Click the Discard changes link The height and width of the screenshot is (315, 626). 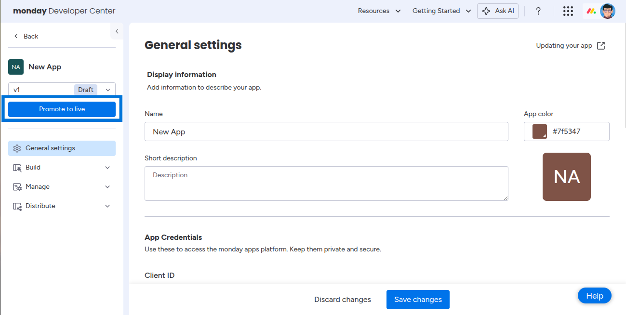(343, 300)
